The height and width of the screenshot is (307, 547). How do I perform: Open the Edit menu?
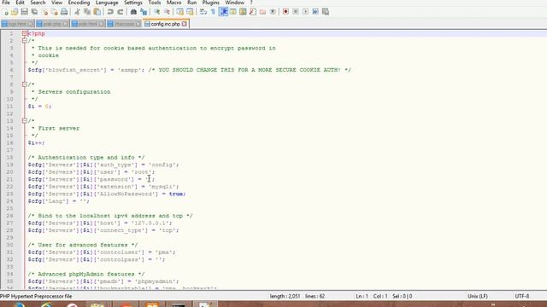click(20, 3)
